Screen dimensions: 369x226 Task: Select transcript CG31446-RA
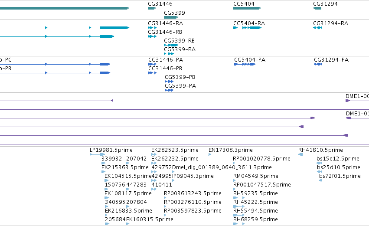pos(166,23)
